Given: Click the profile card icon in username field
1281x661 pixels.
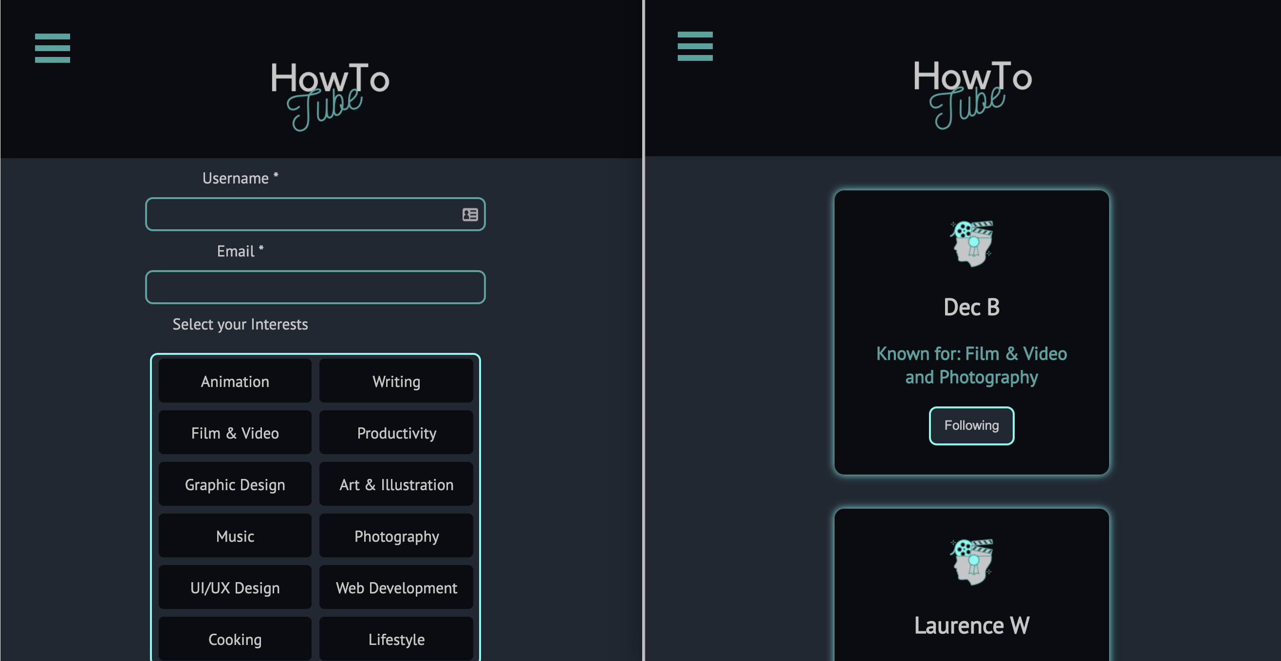Looking at the screenshot, I should point(469,214).
